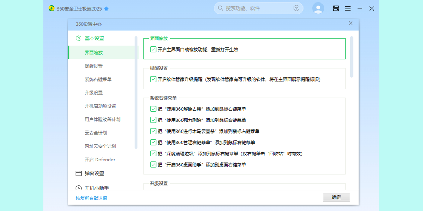This screenshot has height=211, width=423.
Task: Disable 使用360强力删除 right-click menu option
Action: click(x=153, y=120)
